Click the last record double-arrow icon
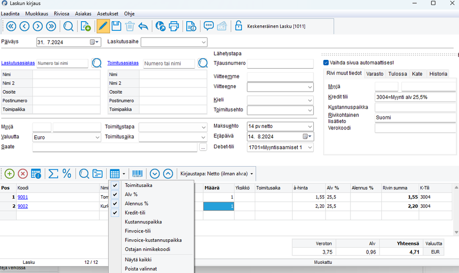Screen dimensions: 459x273 point(51,26)
